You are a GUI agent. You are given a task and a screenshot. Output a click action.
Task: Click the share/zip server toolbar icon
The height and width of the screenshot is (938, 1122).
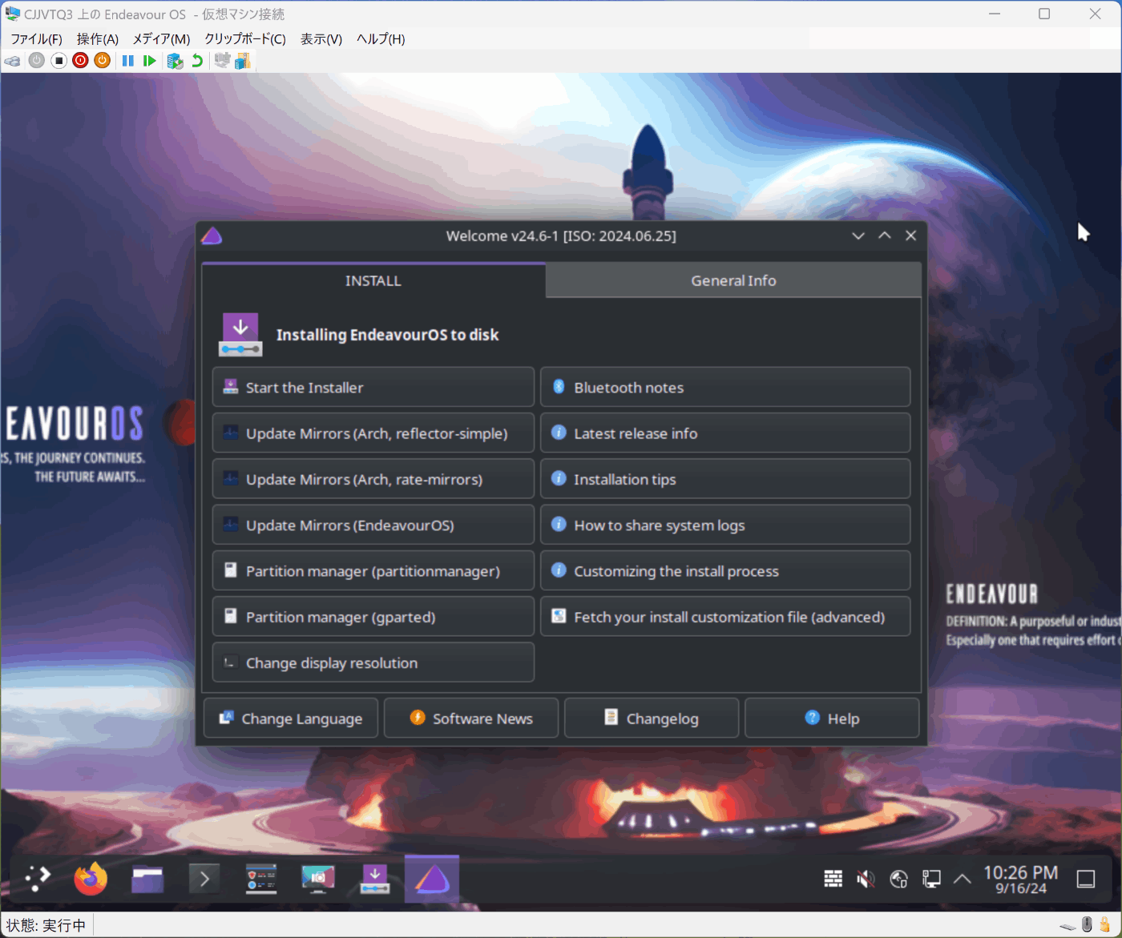[x=243, y=61]
